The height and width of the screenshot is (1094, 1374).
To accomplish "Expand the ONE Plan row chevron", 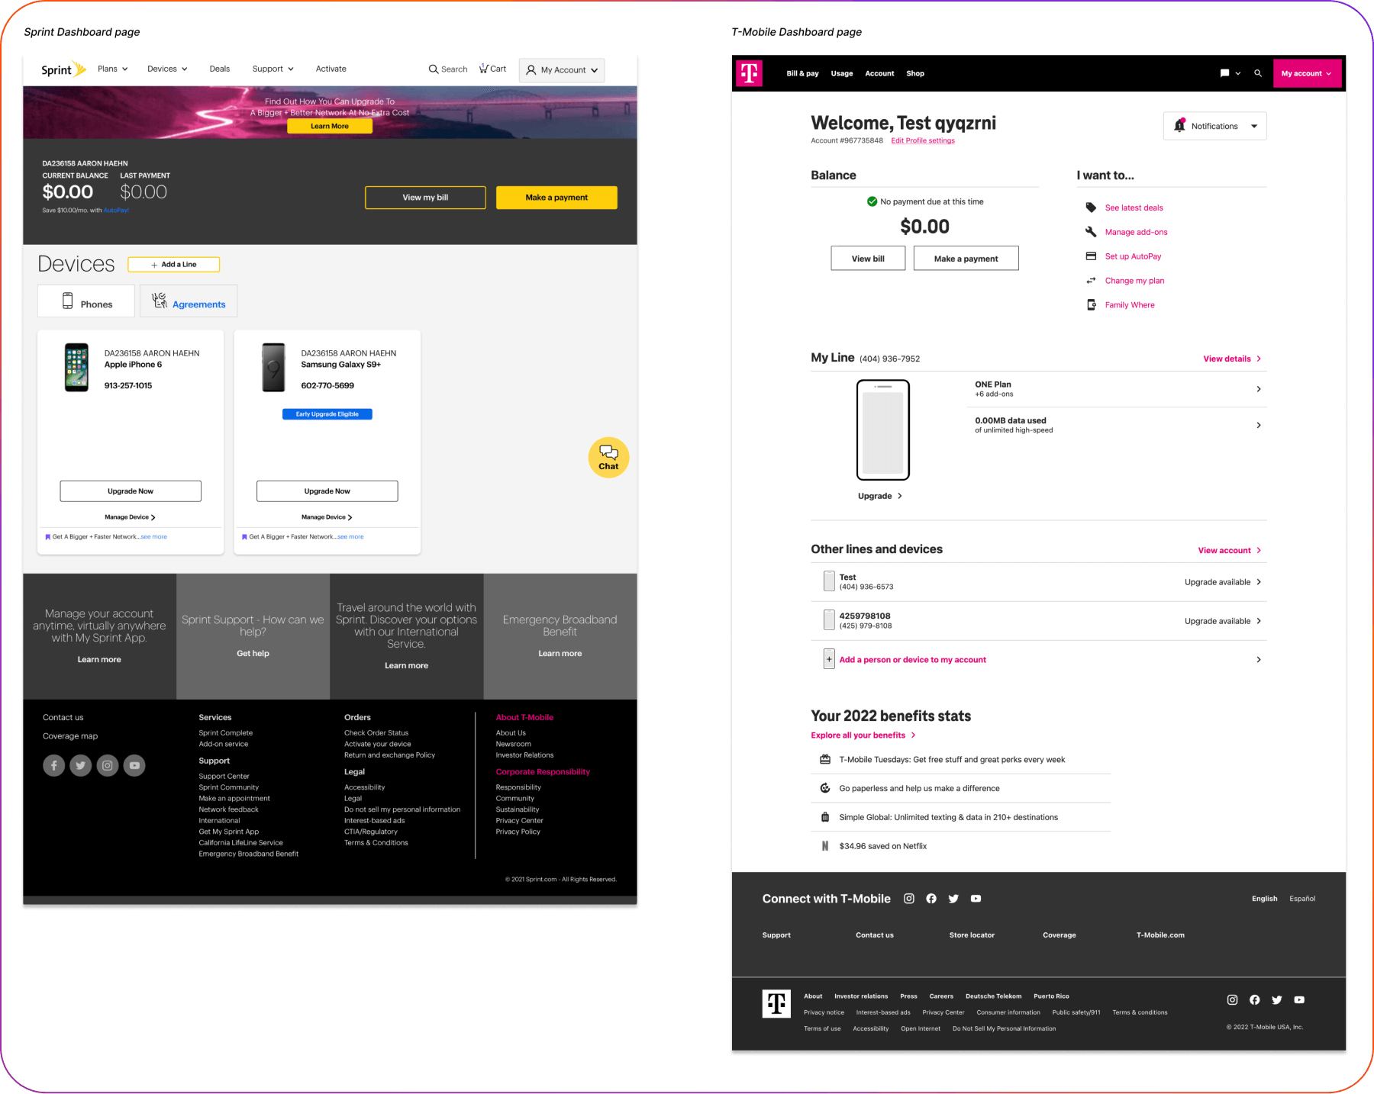I will [x=1258, y=389].
